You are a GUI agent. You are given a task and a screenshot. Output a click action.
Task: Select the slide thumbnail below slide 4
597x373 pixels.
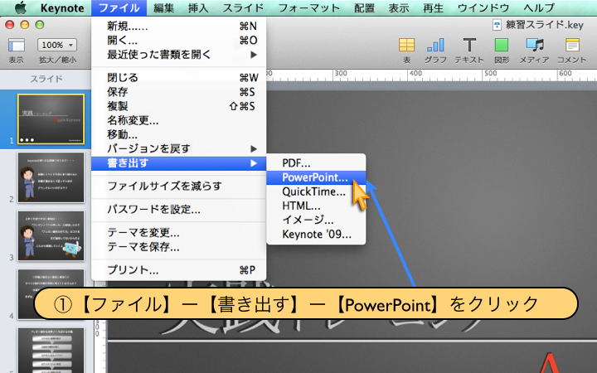(x=51, y=351)
